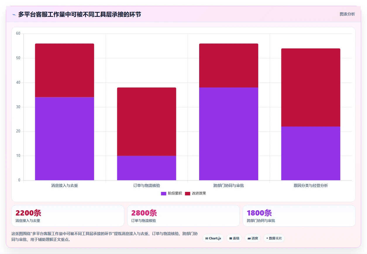The width and height of the screenshot is (367, 254).
Task: Click the purple segment of 订单与物流核验 bar
Action: (x=147, y=168)
